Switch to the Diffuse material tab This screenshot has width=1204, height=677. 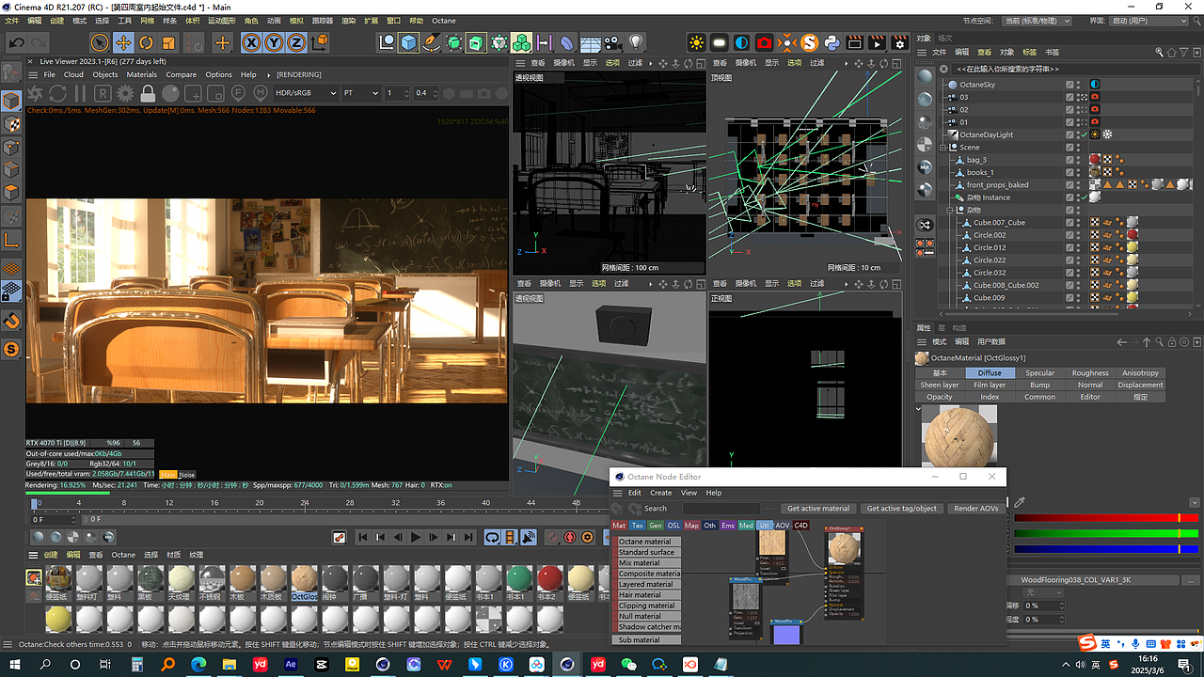click(x=990, y=372)
